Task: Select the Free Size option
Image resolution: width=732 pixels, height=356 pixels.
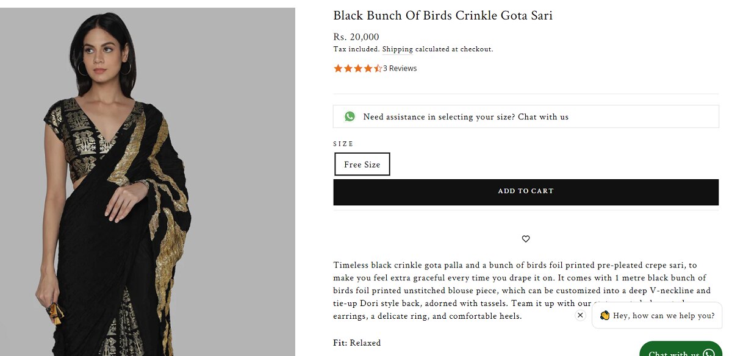Action: (362, 164)
